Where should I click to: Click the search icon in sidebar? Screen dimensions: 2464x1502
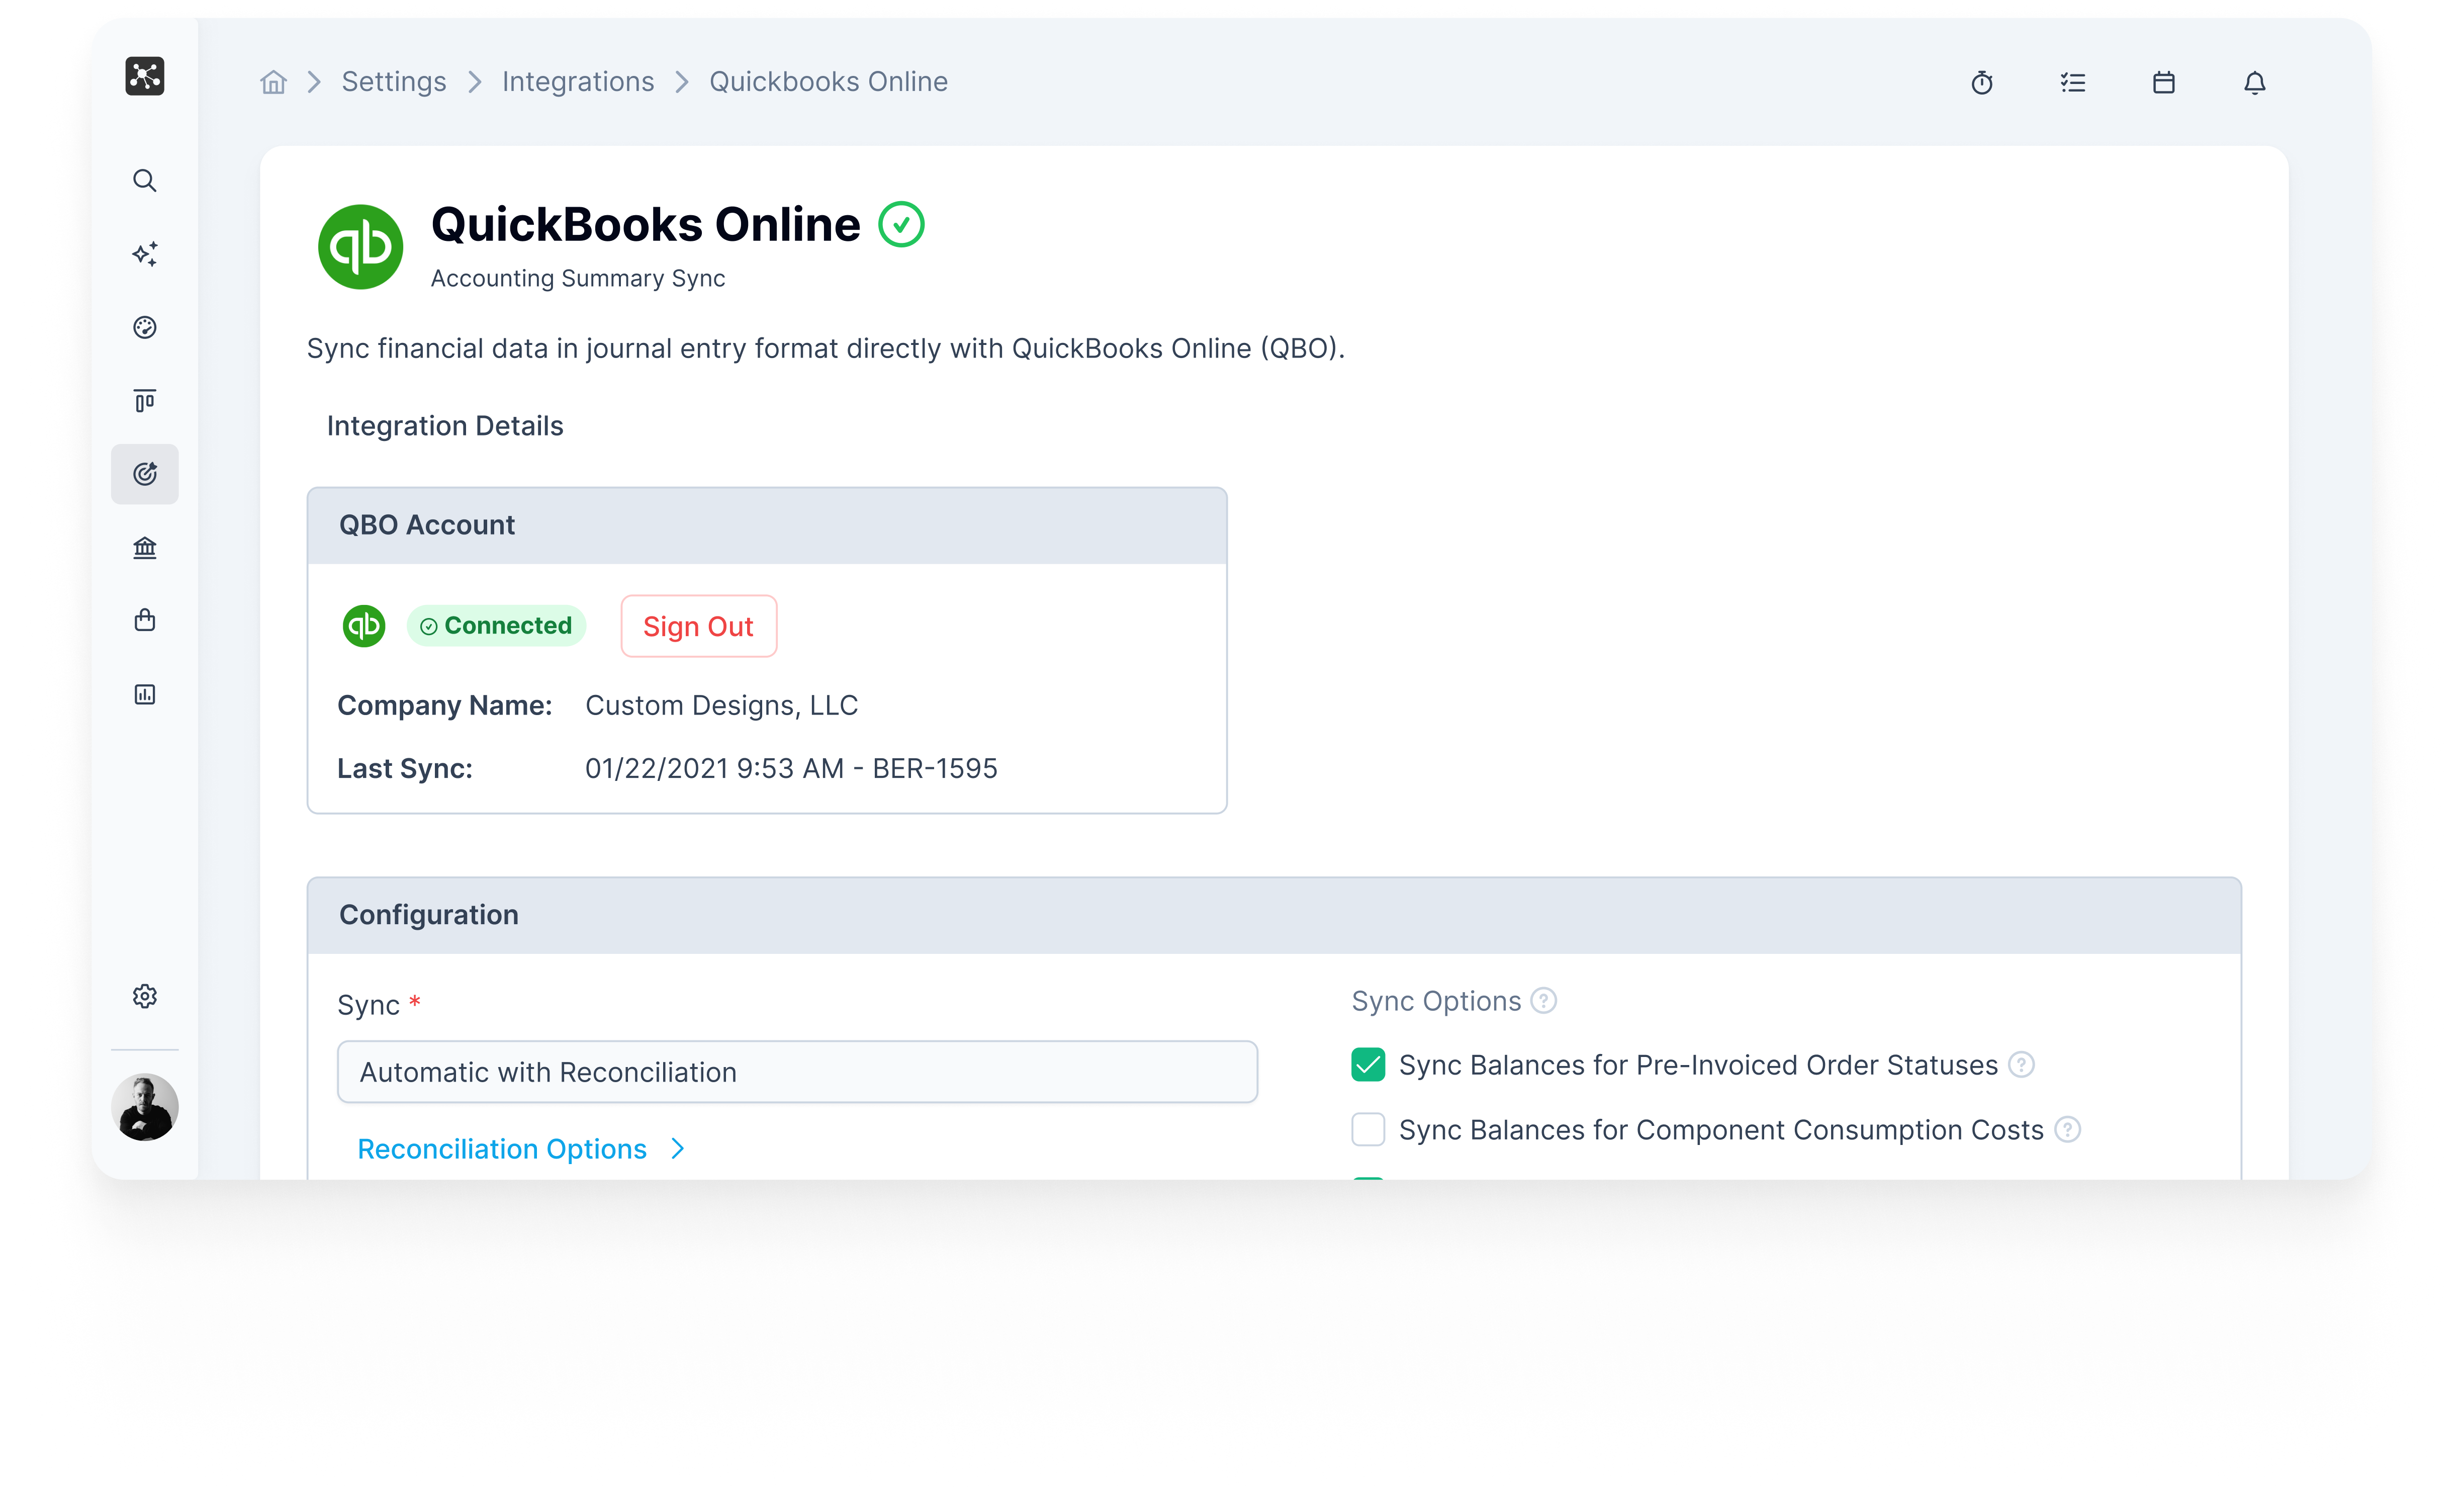point(145,181)
